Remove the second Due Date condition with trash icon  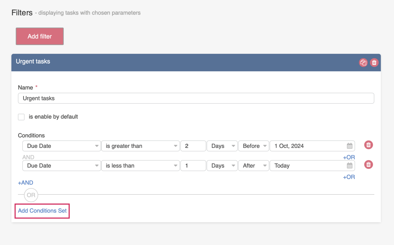(x=368, y=165)
